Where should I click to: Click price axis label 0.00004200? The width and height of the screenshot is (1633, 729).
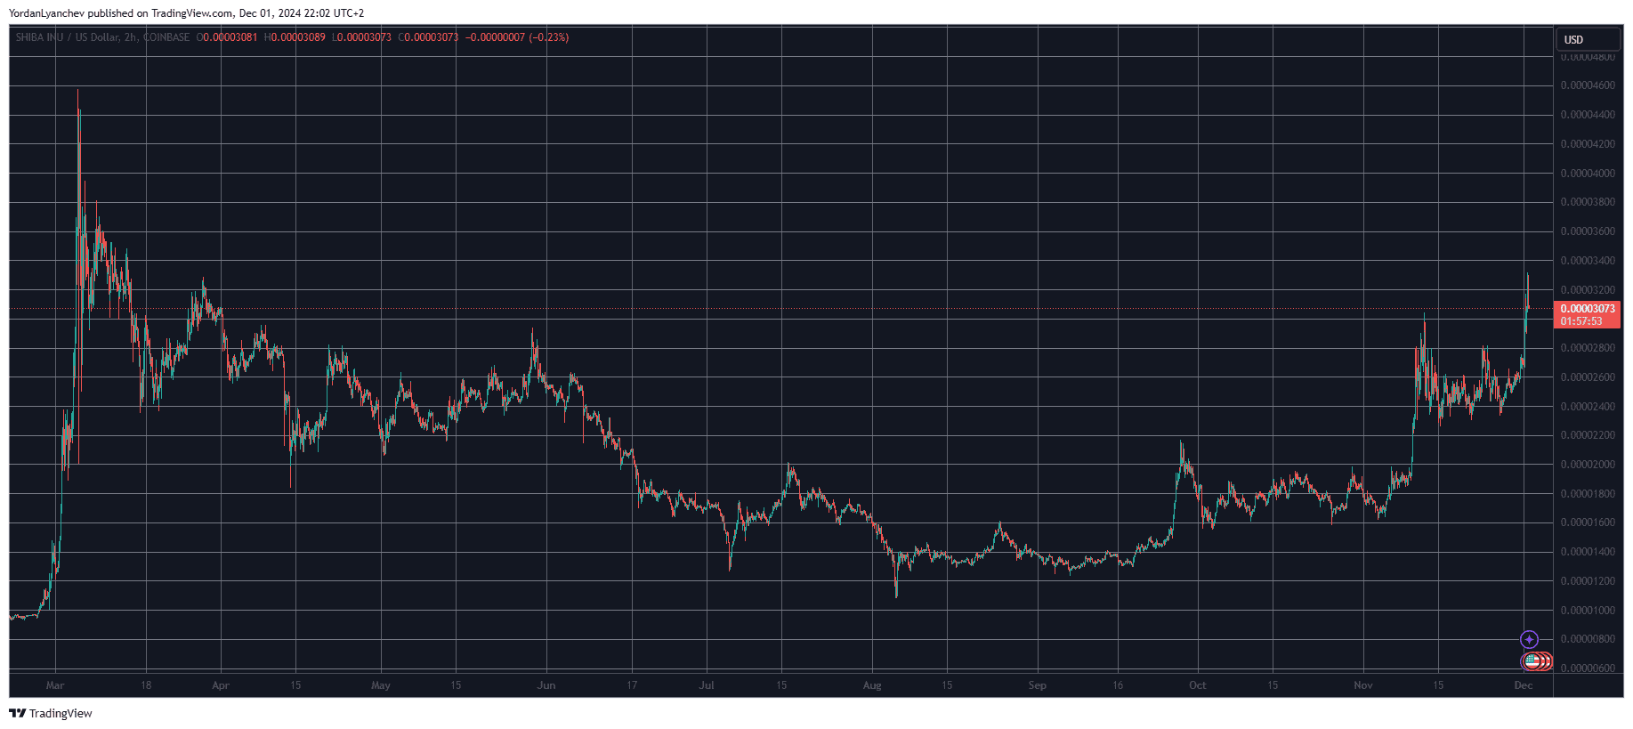(1588, 144)
